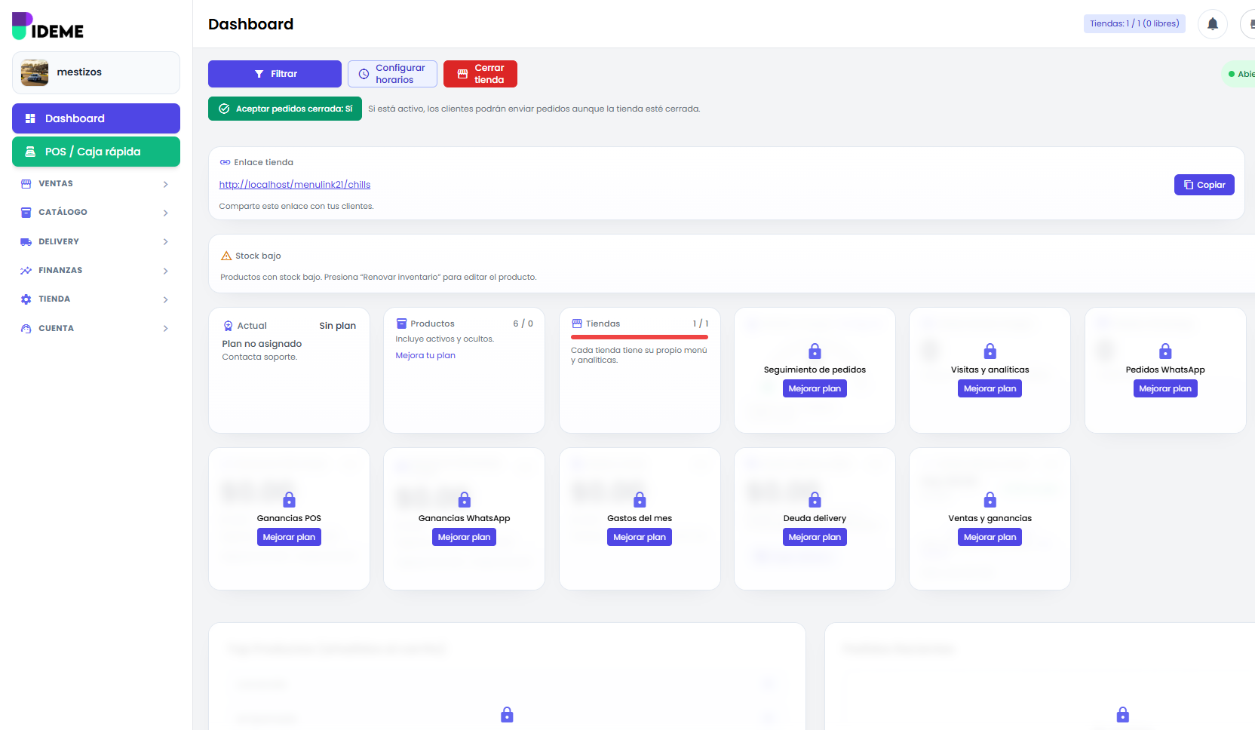Click the Productos '6 / 0' count
This screenshot has width=1255, height=730.
[523, 324]
